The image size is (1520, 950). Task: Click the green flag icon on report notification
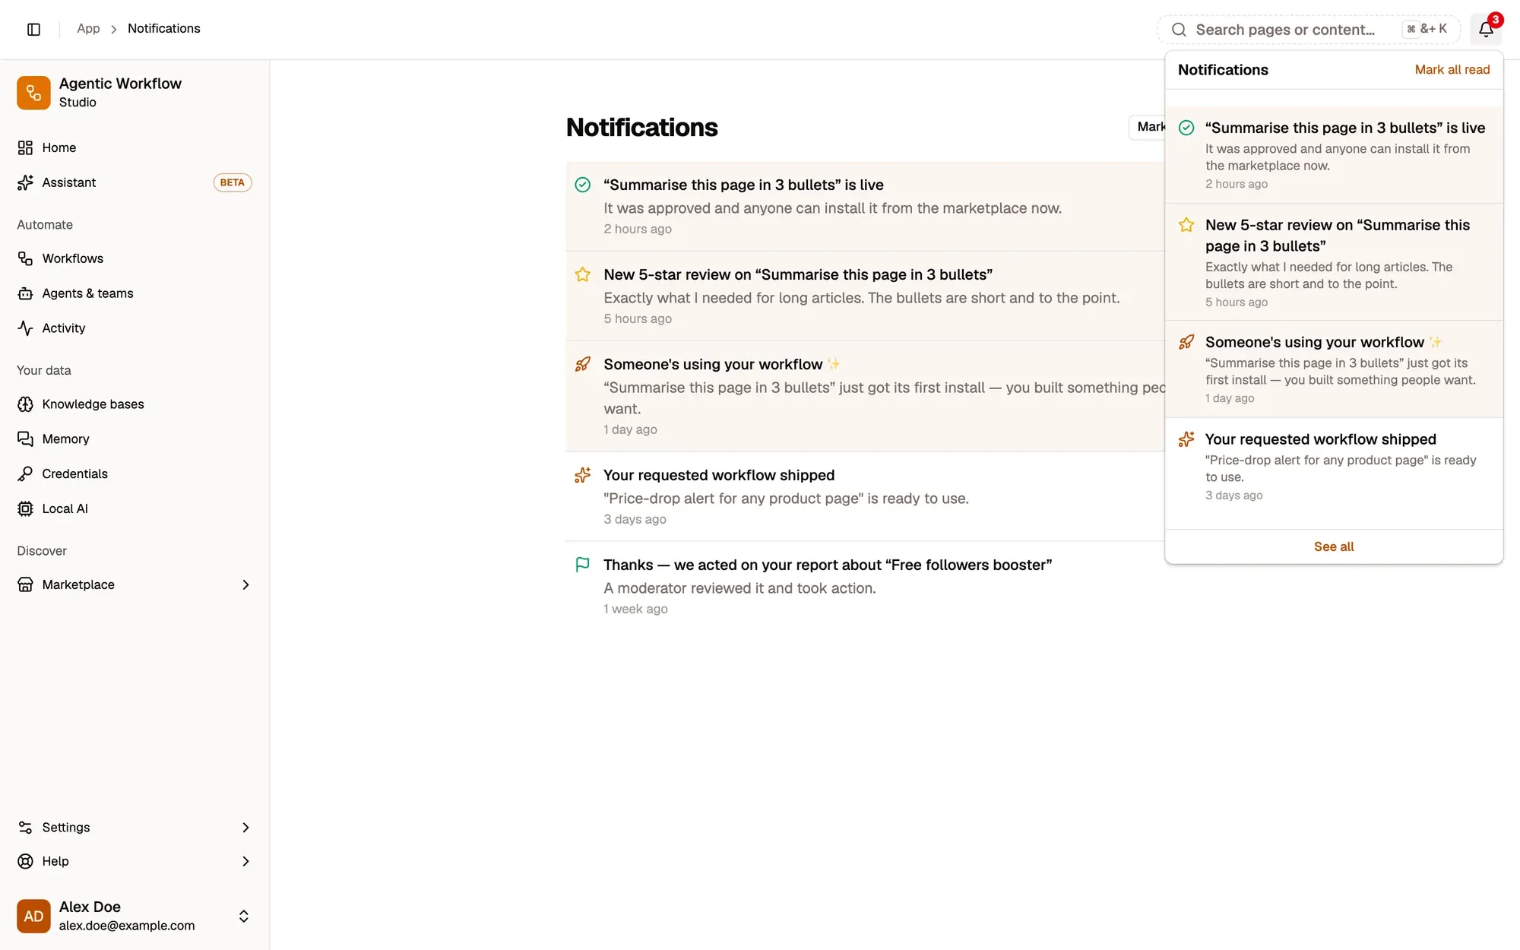(582, 565)
